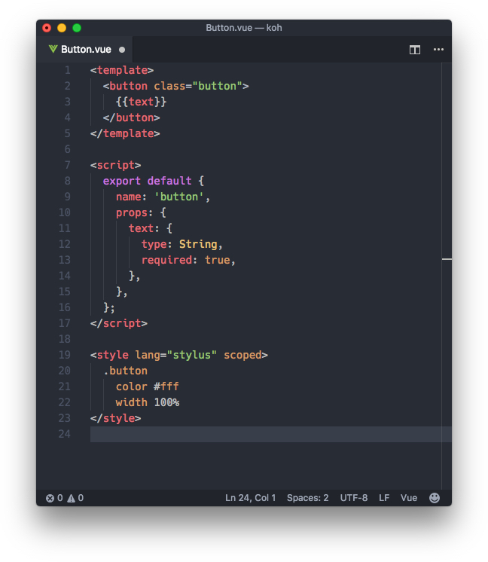Screen dimensions: 488x562
Task: Click the export keyword
Action: pos(122,181)
